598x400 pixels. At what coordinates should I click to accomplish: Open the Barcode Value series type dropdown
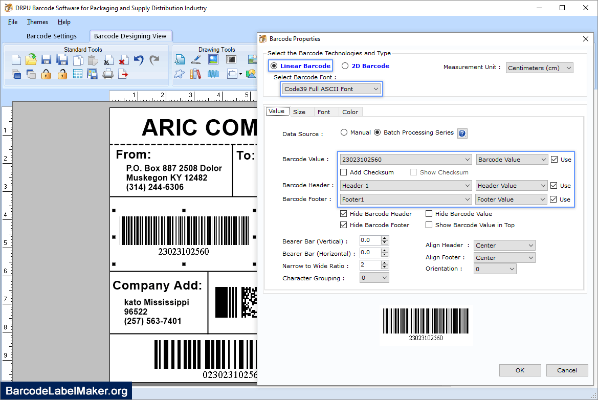pos(512,160)
